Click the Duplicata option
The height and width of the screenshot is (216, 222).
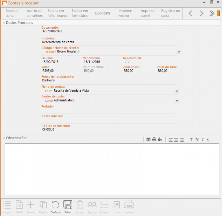pos(103,13)
